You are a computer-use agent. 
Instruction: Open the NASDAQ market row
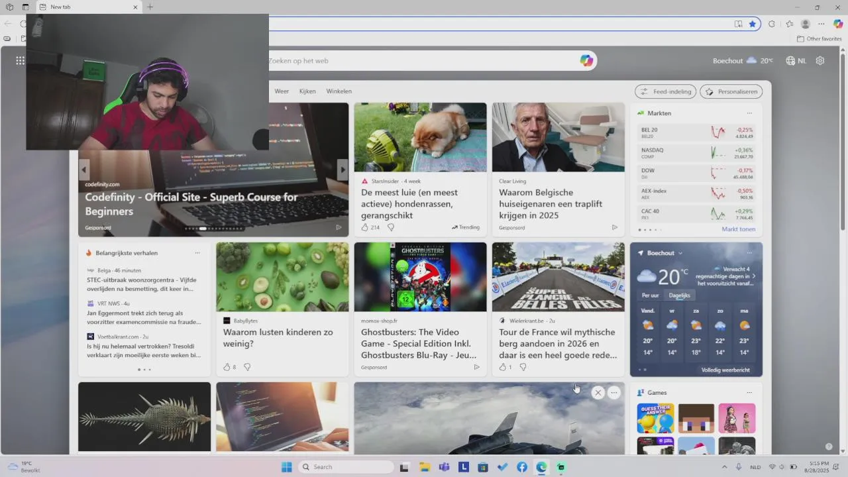pos(696,153)
